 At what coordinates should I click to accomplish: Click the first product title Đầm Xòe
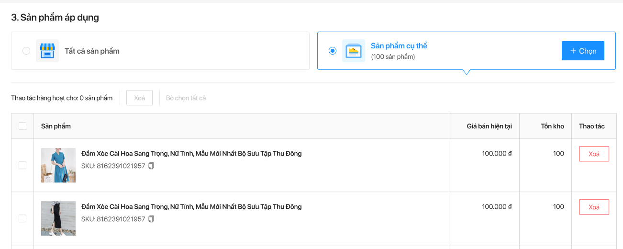point(191,154)
